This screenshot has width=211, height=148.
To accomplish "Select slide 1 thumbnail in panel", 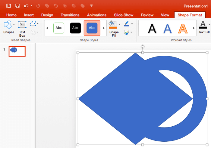I will 17,51.
